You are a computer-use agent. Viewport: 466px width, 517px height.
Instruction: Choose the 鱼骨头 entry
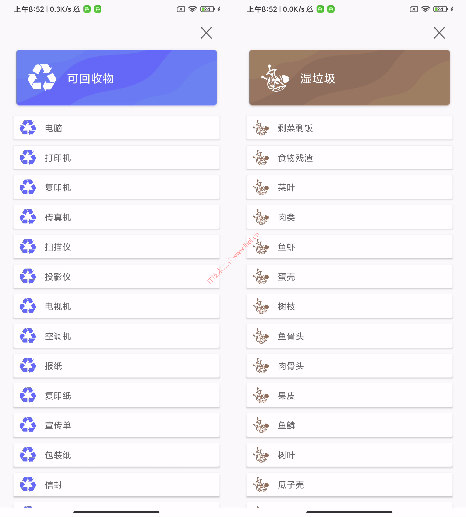coord(349,336)
